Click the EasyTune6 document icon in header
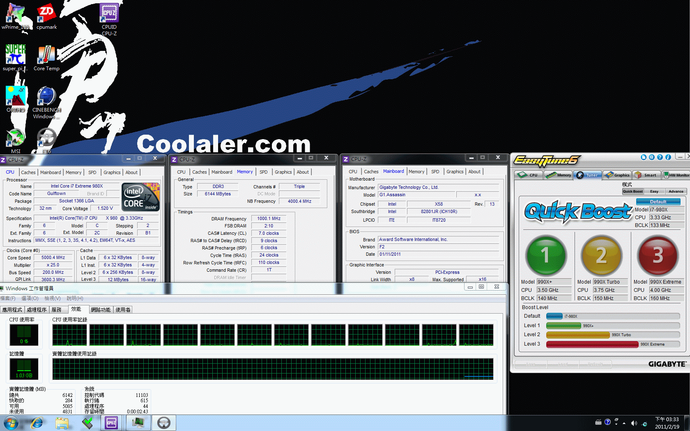Viewport: 690px width, 431px height. click(x=644, y=157)
